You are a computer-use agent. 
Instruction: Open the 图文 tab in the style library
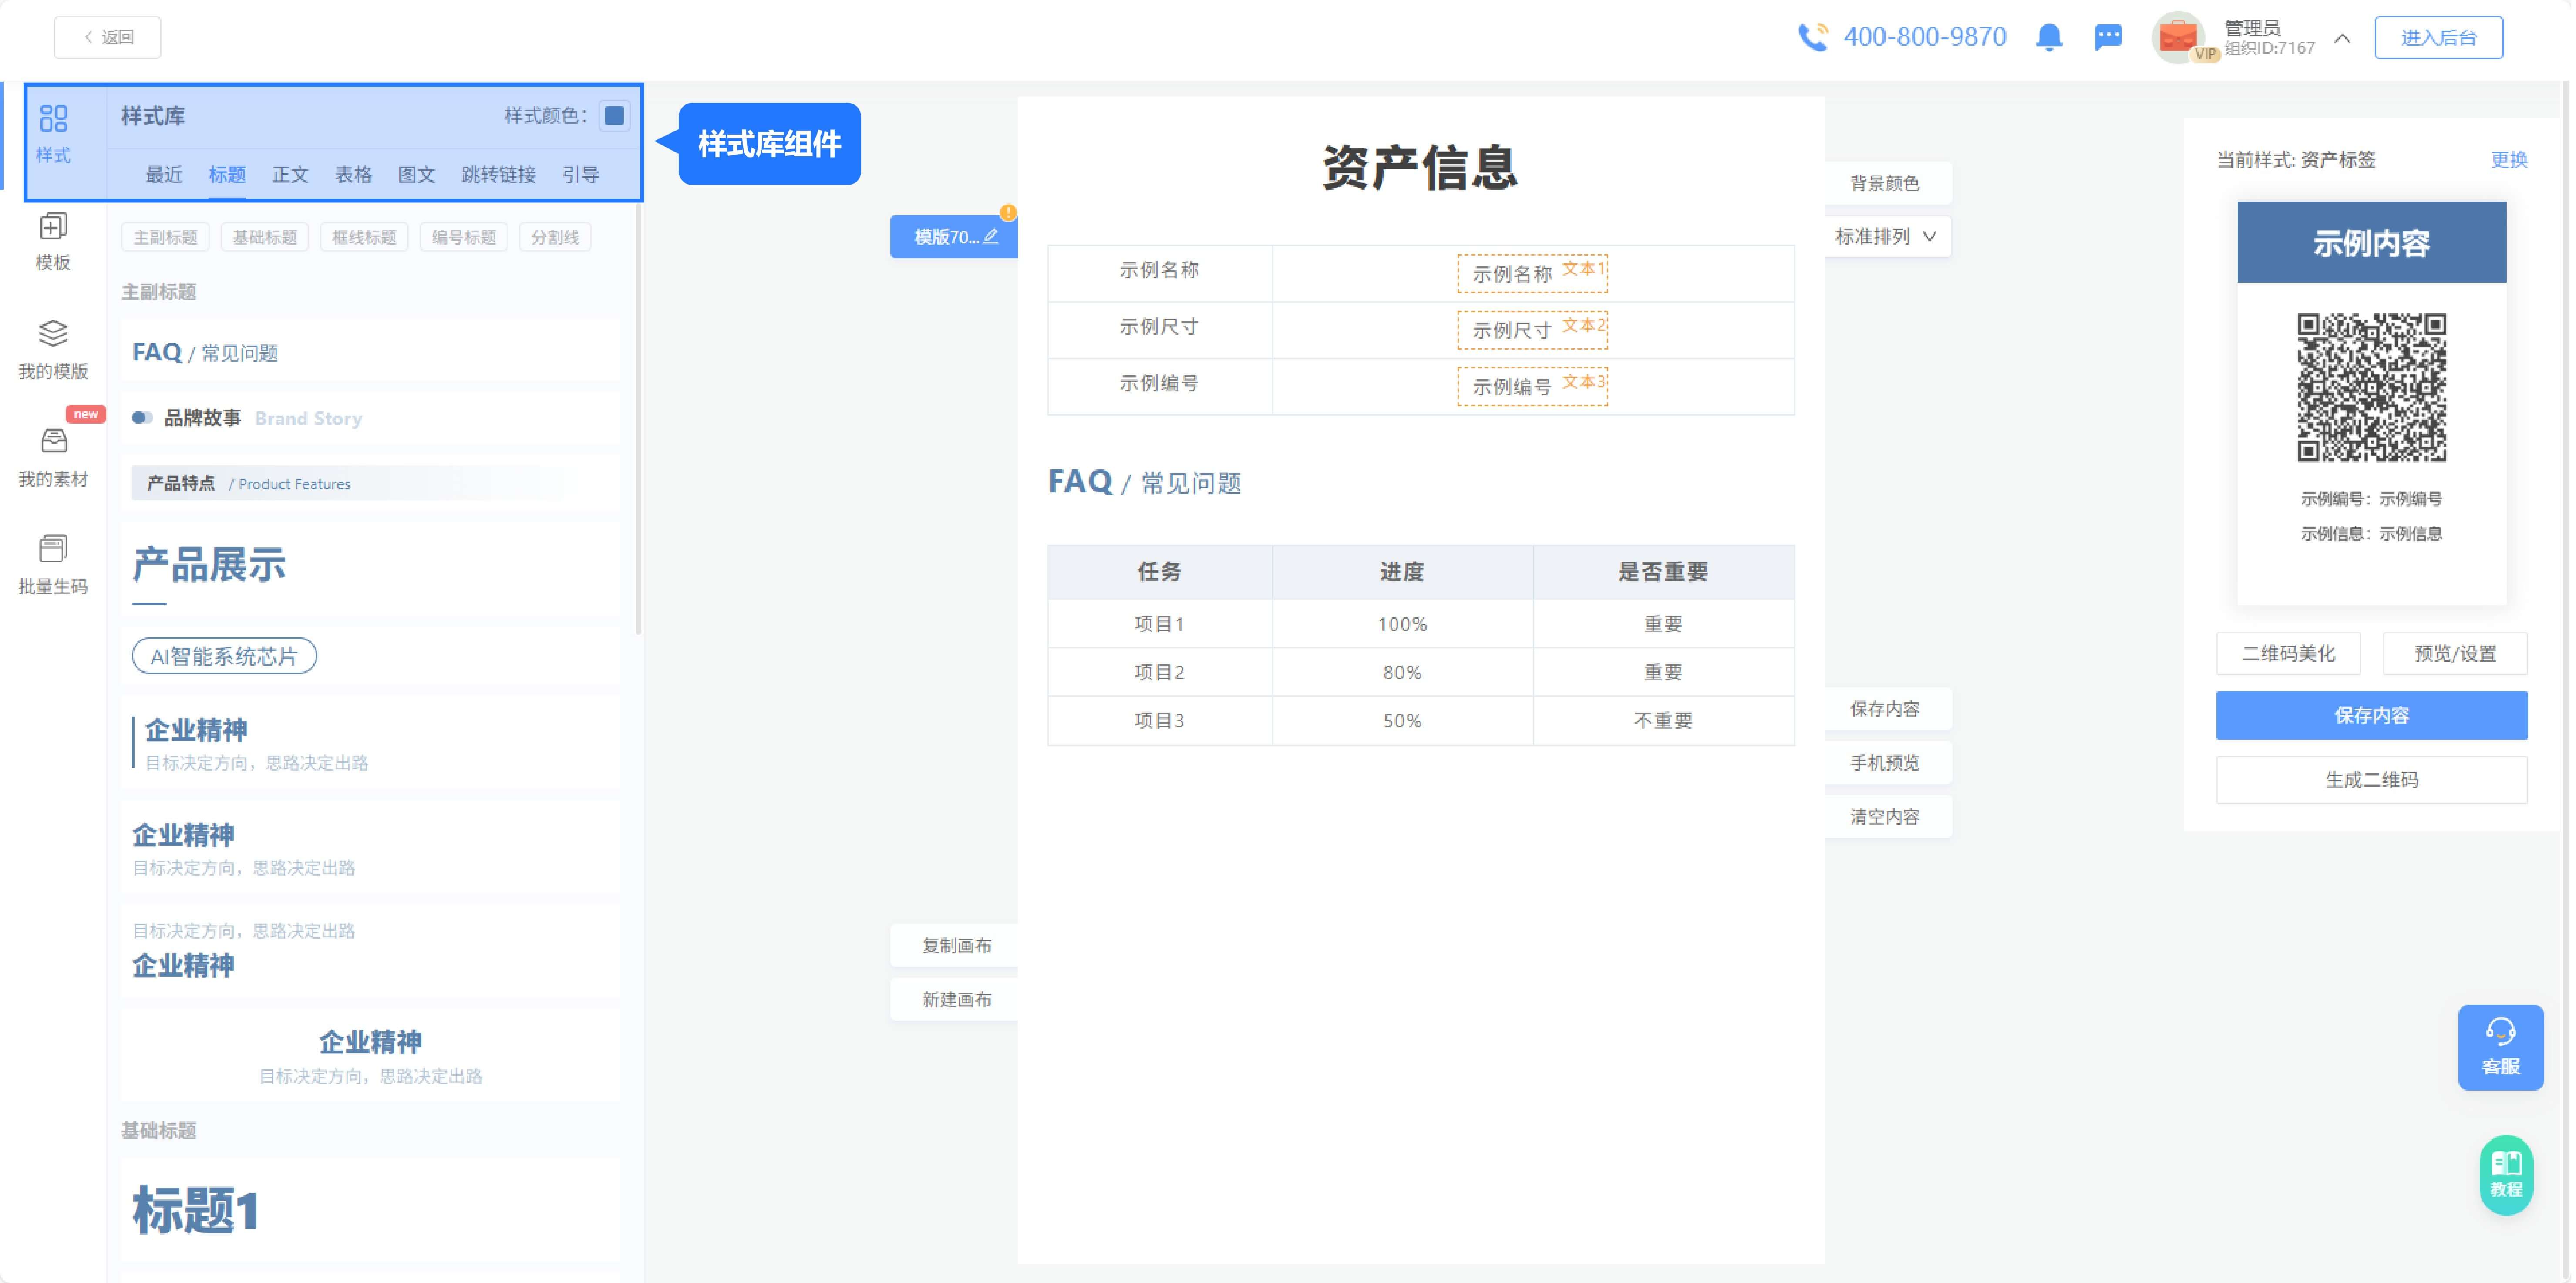[x=417, y=174]
